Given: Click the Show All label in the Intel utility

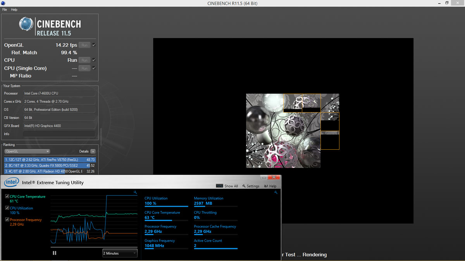Looking at the screenshot, I should [231, 186].
